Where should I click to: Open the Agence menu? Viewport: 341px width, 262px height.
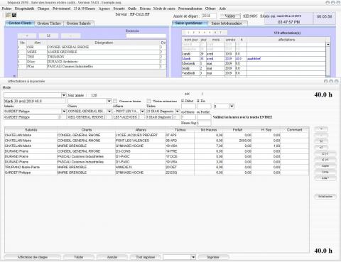pos(104,9)
